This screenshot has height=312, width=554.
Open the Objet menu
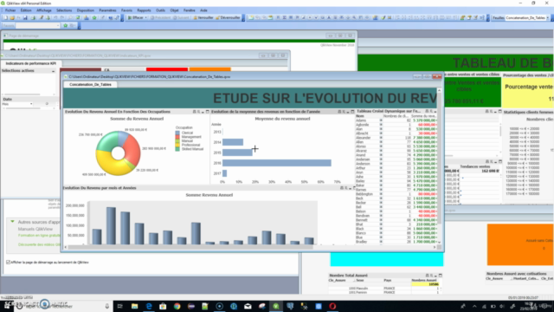tap(175, 10)
